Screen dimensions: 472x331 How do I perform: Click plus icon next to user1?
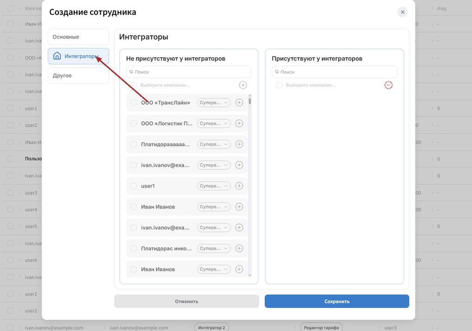(239, 186)
